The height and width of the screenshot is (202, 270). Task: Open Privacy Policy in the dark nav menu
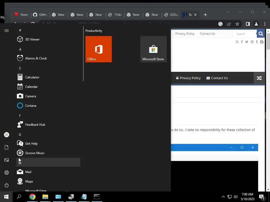pyautogui.click(x=188, y=78)
